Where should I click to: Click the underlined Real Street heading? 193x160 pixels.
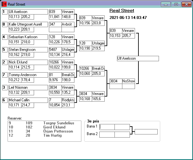pyautogui.click(x=122, y=11)
